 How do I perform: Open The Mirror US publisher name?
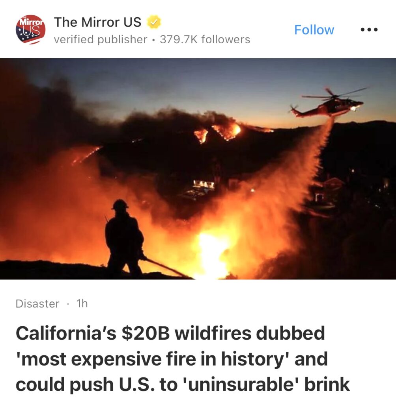coord(98,22)
